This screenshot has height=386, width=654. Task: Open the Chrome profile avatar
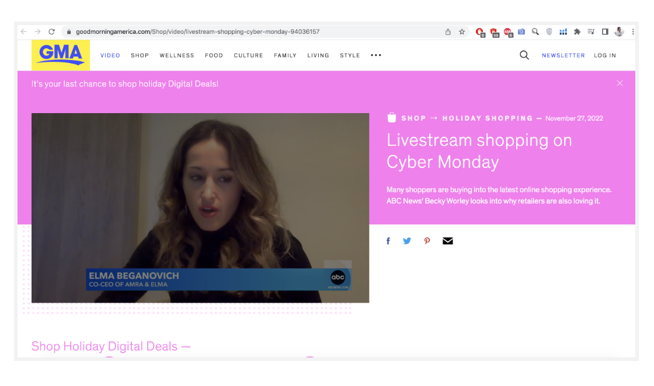coord(620,31)
